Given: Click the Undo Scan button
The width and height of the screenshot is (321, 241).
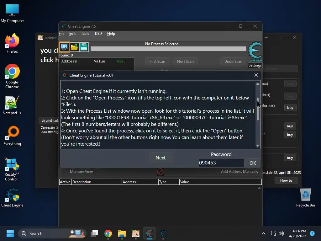Looking at the screenshot, I should point(233,62).
